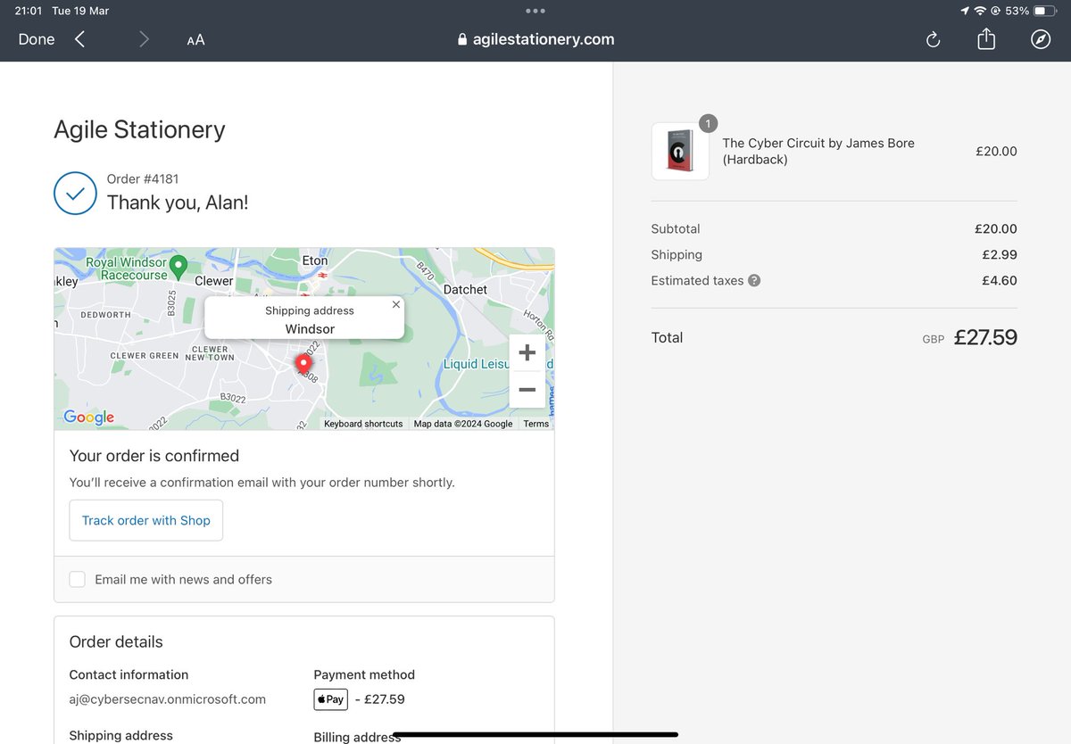1071x744 pixels.
Task: Open the share sheet icon
Action: (x=986, y=38)
